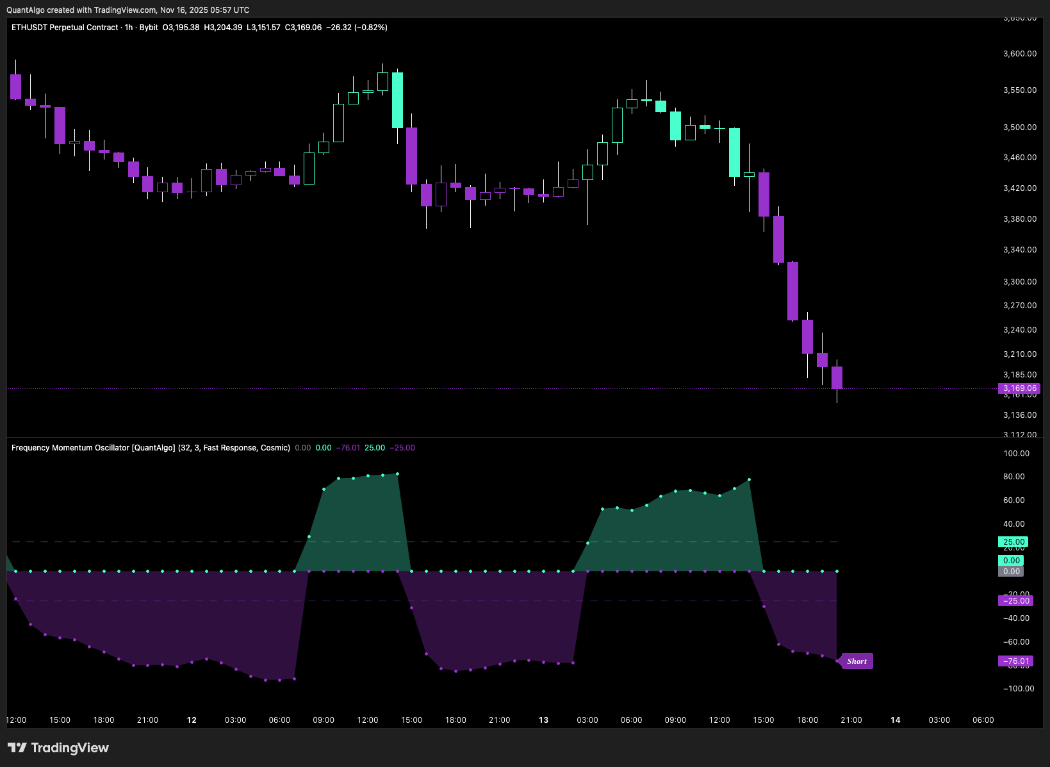Click the closing price C3,169.06 in header

[x=303, y=28]
